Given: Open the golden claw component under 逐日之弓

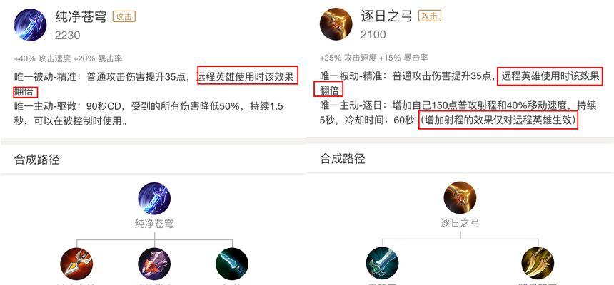Looking at the screenshot, I should [x=538, y=263].
